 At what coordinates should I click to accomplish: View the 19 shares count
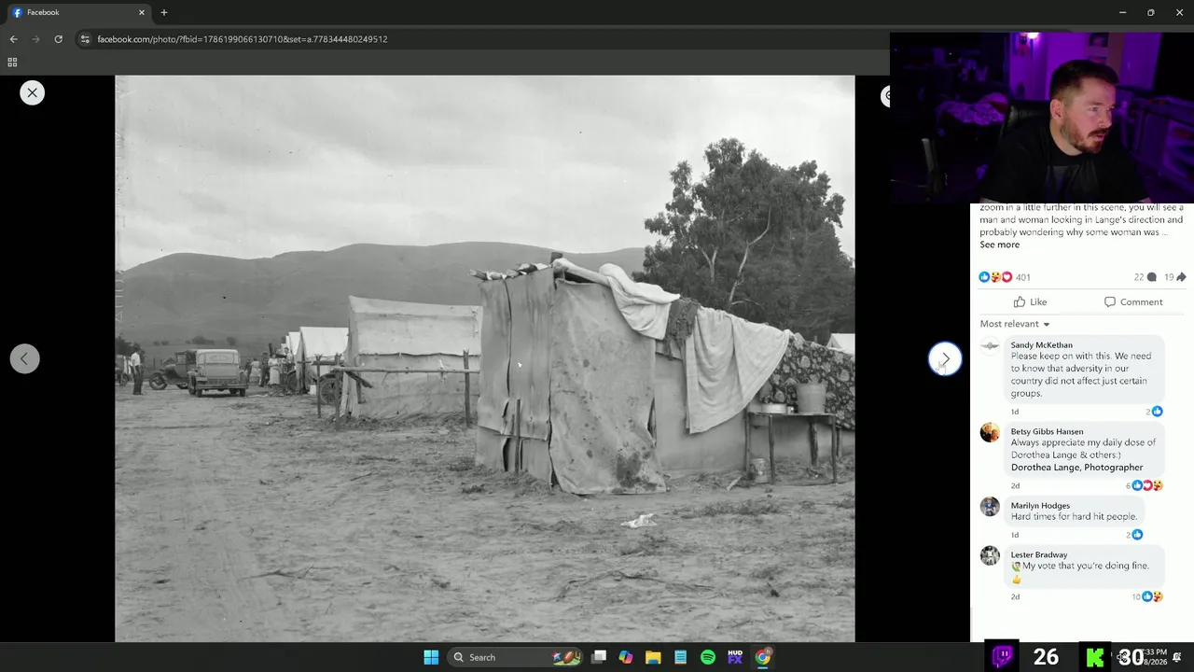[x=1174, y=277]
